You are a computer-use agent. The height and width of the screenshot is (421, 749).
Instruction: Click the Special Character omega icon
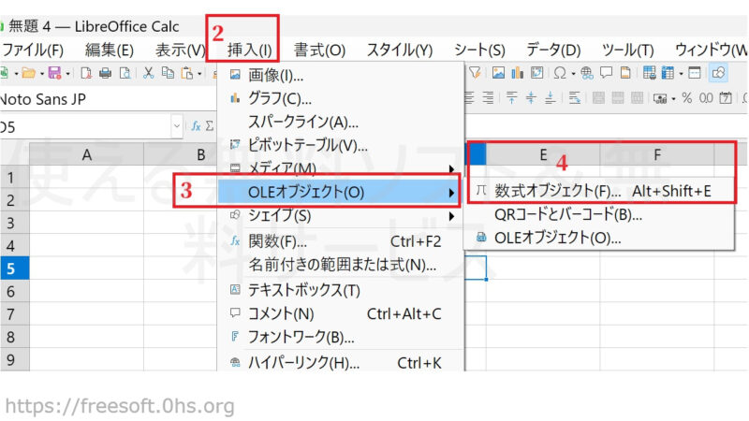tap(560, 73)
